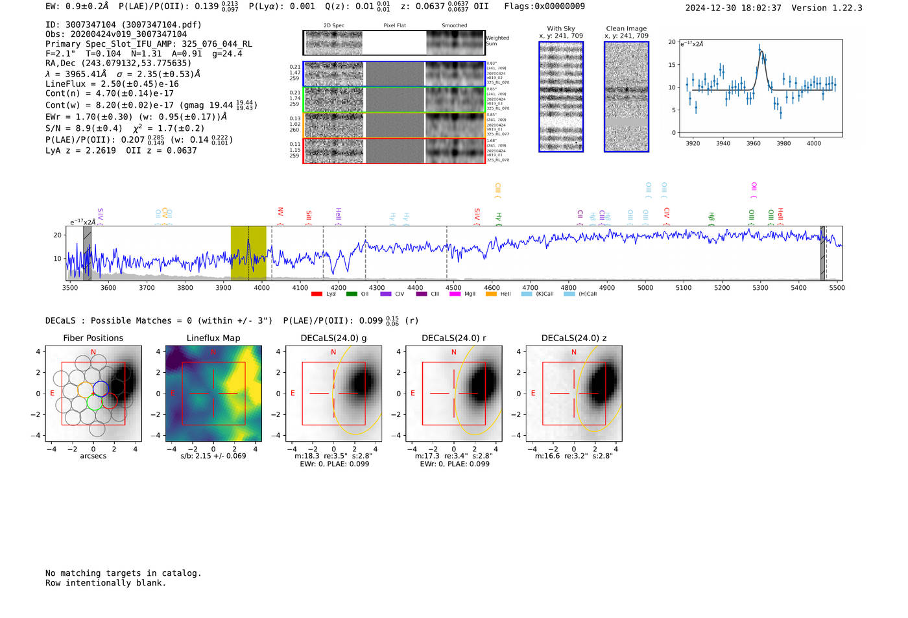Click the purple CIV legend swatch
This screenshot has width=908, height=618.
pos(386,294)
